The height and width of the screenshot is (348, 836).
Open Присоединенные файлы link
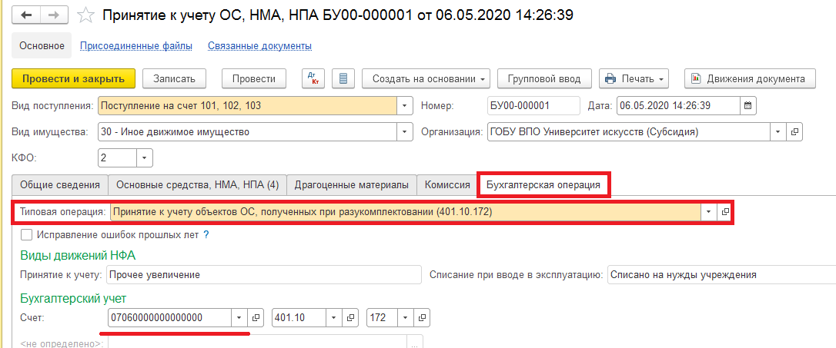pyautogui.click(x=136, y=46)
